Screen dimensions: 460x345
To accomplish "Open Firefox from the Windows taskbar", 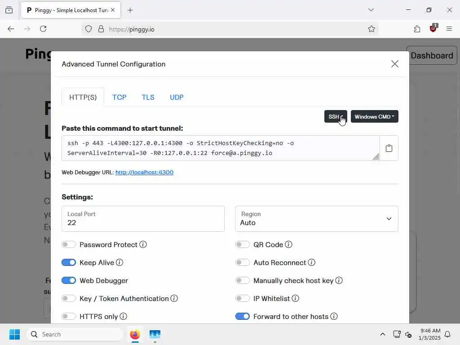I will coord(135,334).
